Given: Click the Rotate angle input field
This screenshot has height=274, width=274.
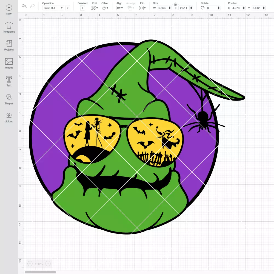Looking at the screenshot, I should (x=212, y=8).
